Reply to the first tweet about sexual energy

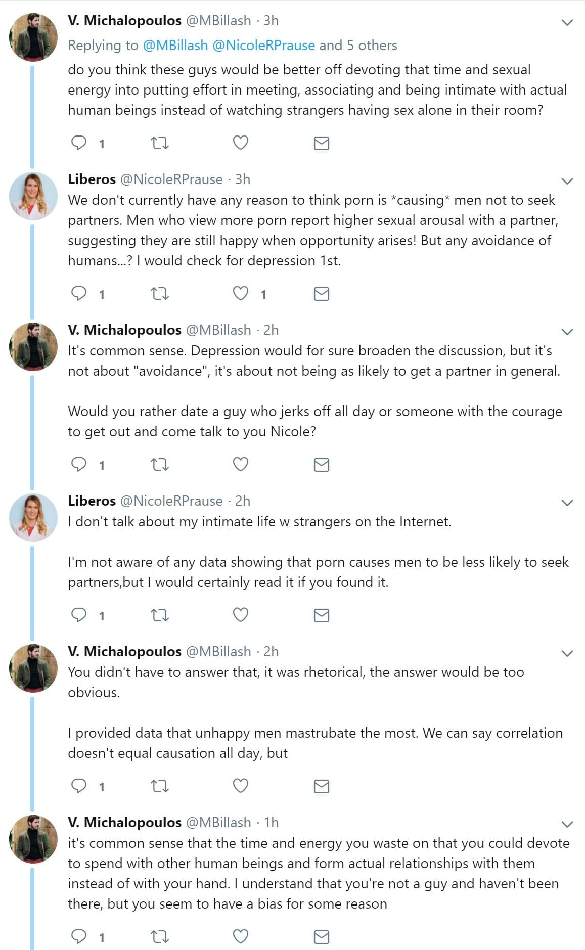click(79, 143)
